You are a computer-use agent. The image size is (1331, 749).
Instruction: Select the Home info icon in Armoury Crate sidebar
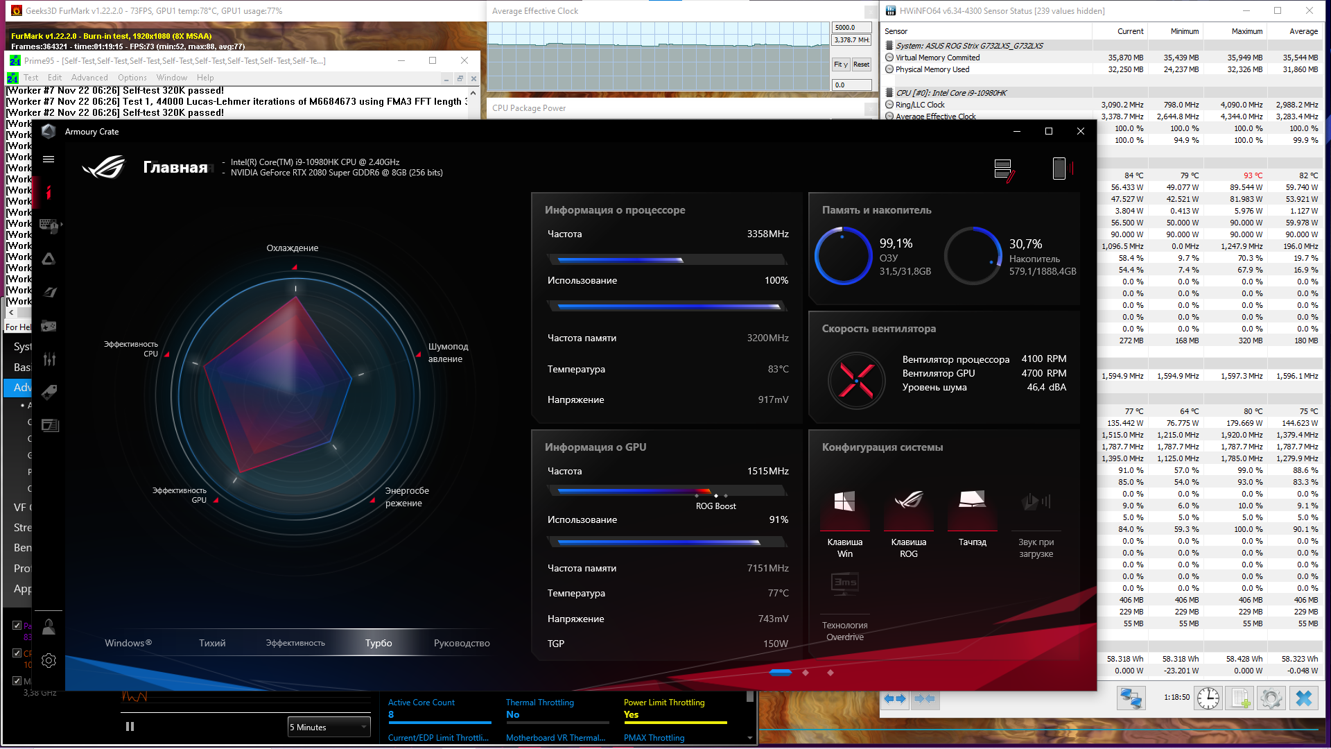click(49, 192)
